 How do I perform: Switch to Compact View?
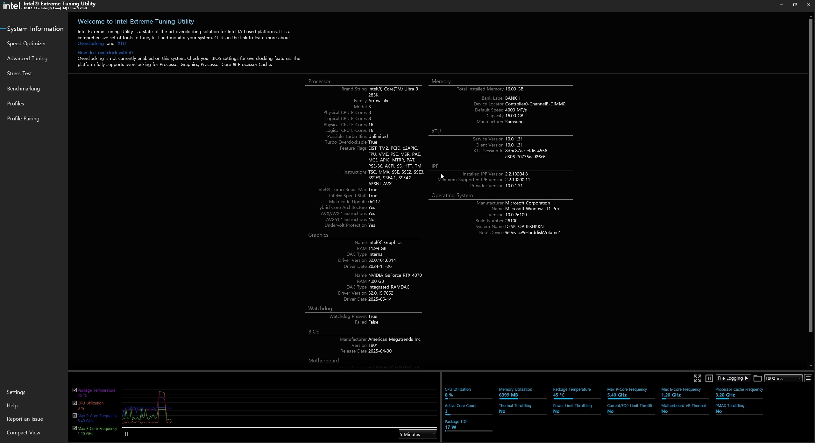click(24, 432)
